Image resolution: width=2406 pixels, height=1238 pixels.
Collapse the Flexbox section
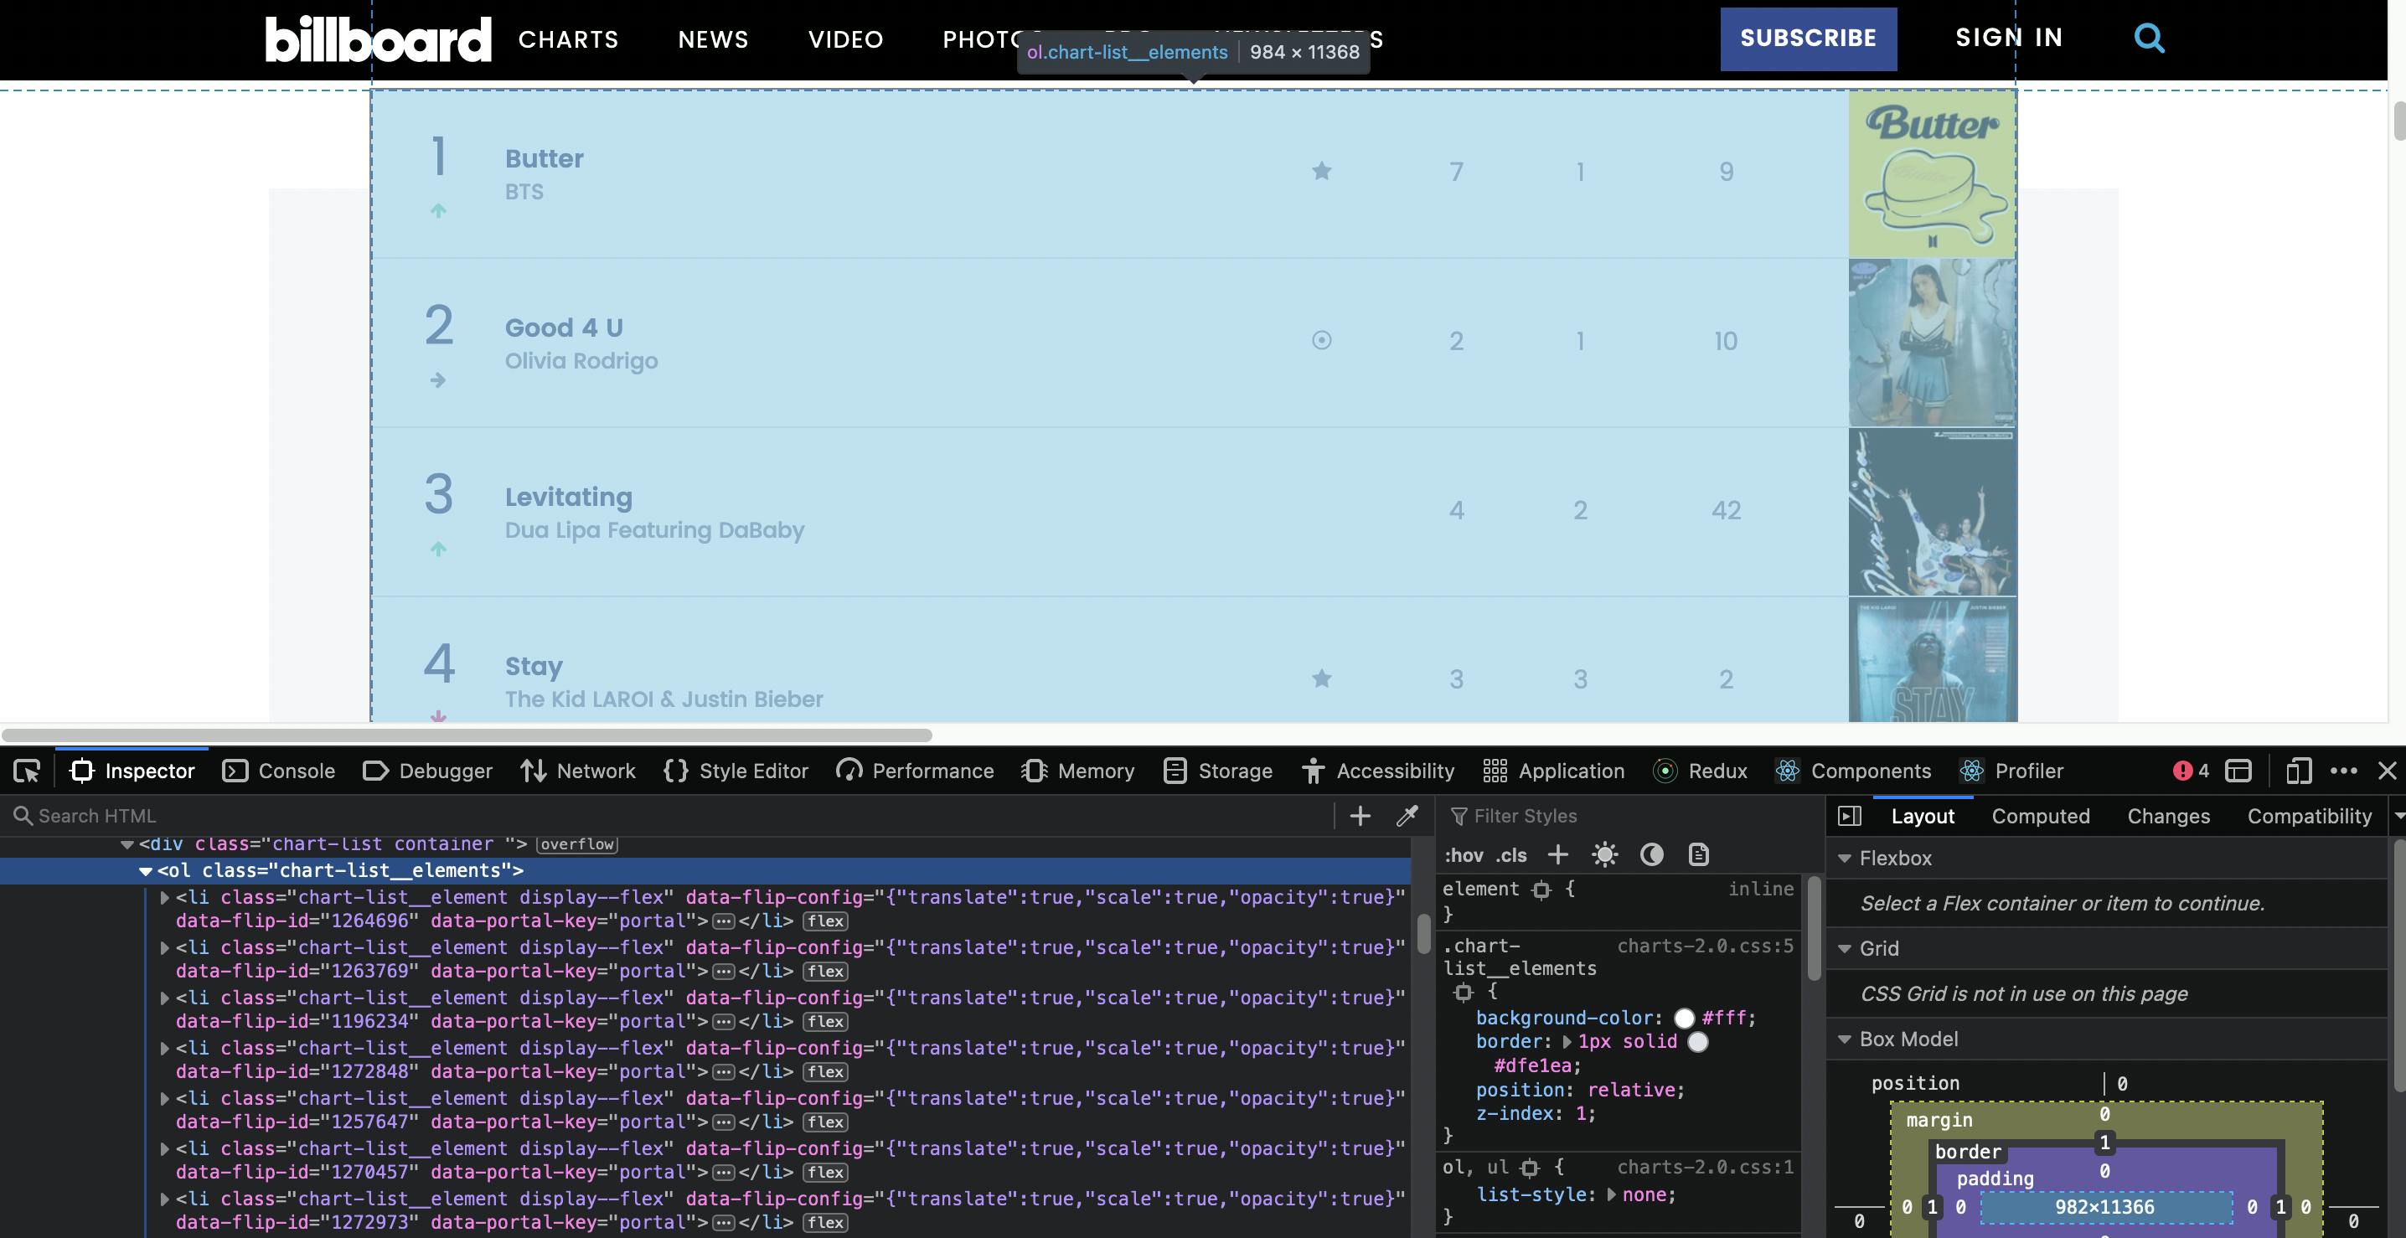[1845, 858]
